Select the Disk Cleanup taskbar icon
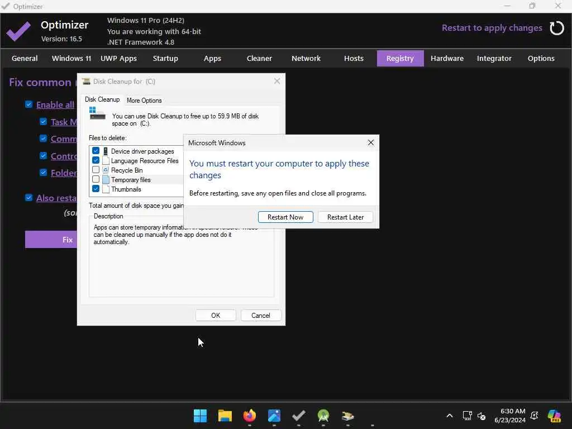This screenshot has width=572, height=429. point(347,416)
